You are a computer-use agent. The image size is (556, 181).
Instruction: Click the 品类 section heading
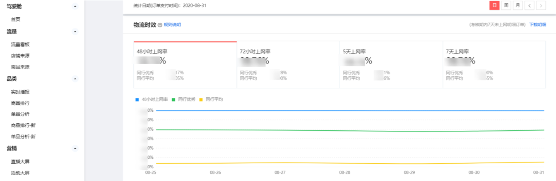pos(12,79)
